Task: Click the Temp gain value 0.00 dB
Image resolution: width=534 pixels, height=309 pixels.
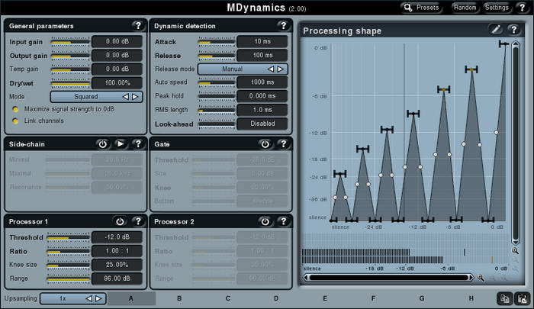Action: [117, 69]
